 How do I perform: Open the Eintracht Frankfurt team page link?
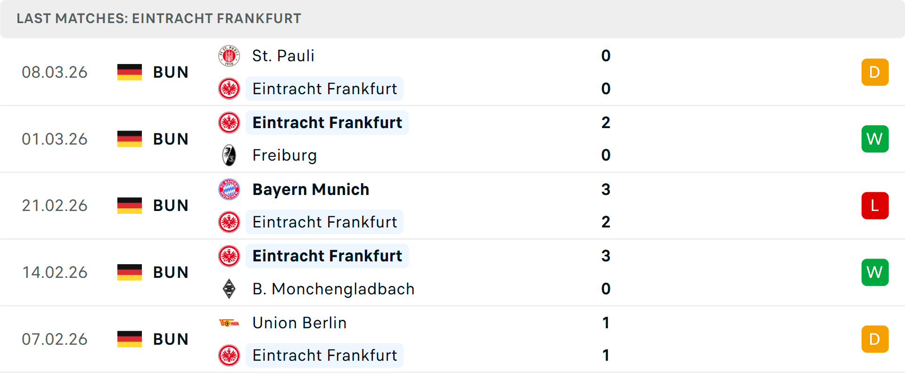(325, 89)
